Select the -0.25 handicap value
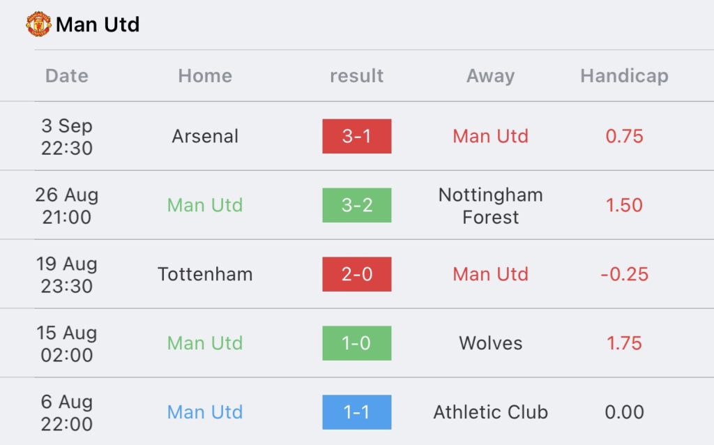 624,274
